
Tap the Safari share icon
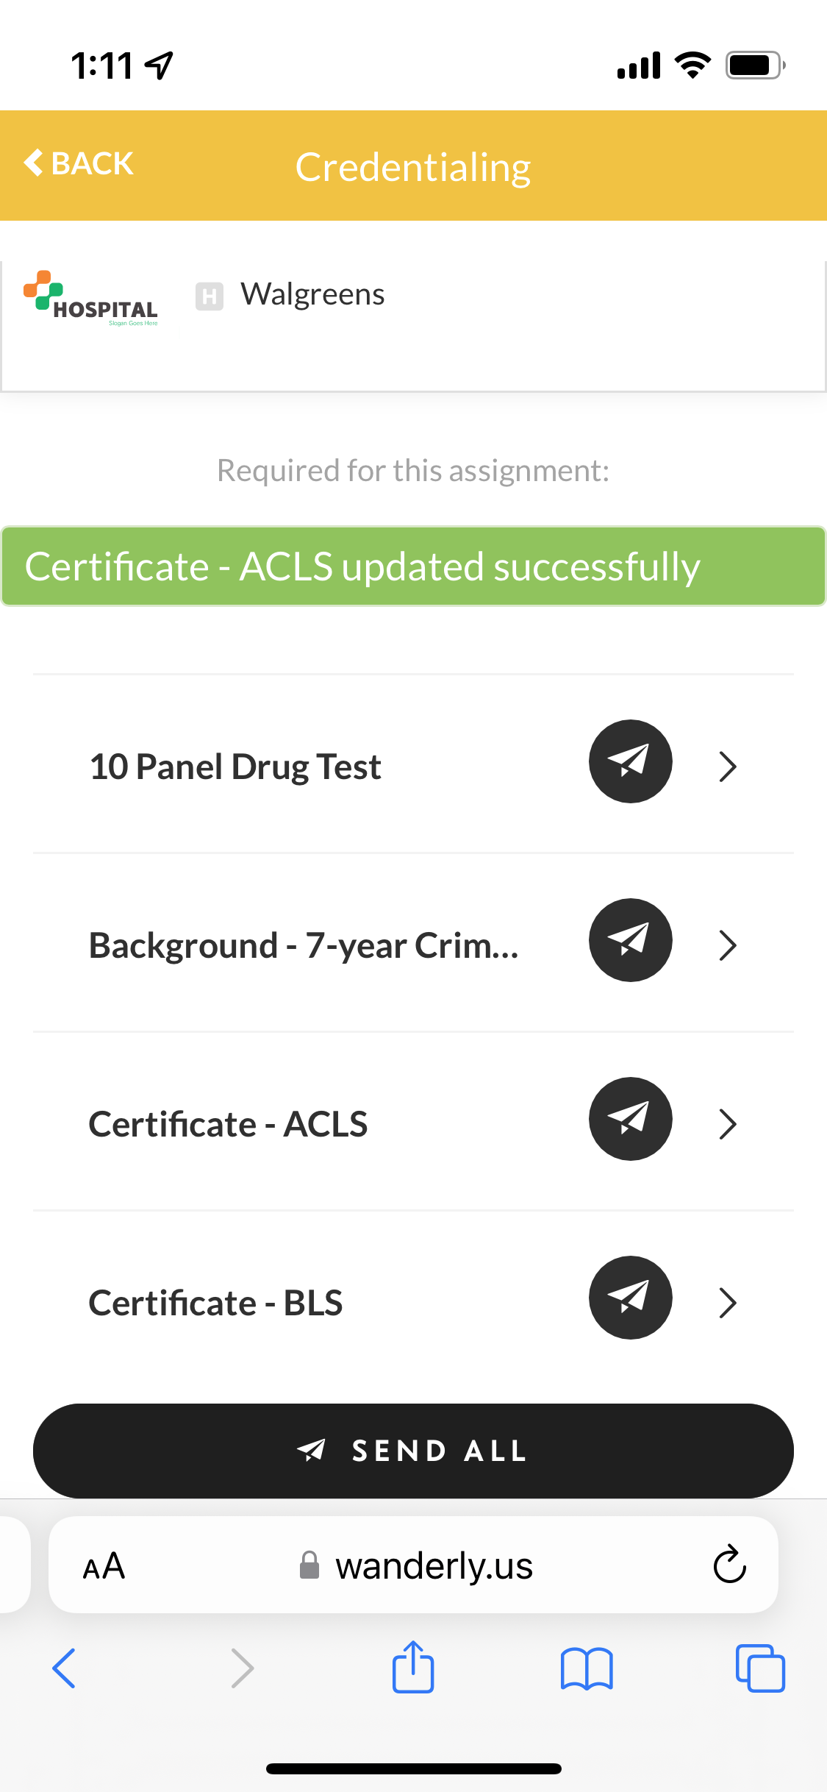(x=413, y=1668)
